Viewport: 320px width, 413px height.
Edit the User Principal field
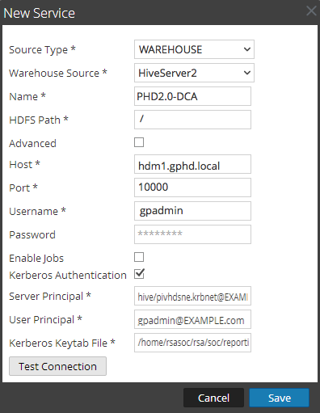tap(192, 319)
